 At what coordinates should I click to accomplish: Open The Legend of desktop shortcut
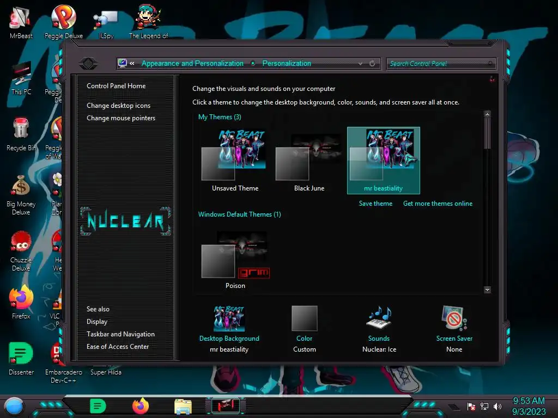[148, 22]
